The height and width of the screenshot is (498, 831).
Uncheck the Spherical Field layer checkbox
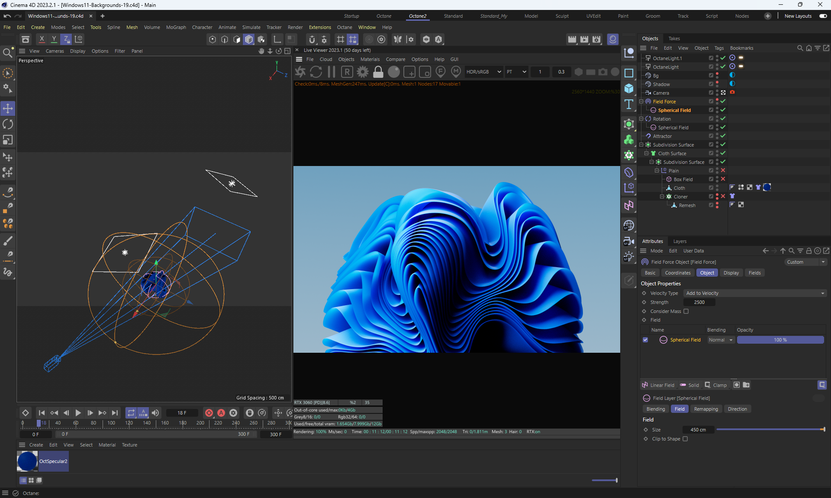pyautogui.click(x=645, y=340)
